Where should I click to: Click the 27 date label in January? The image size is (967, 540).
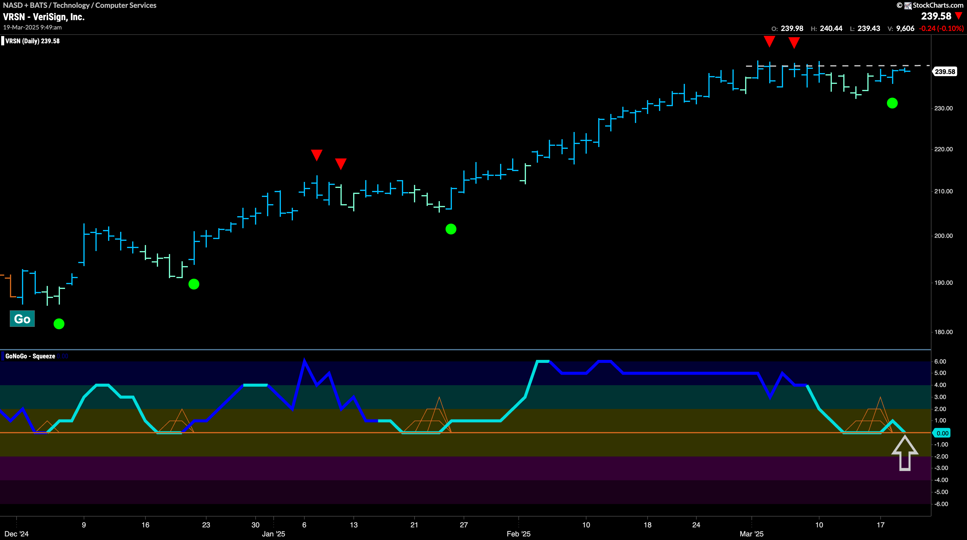[x=464, y=525]
